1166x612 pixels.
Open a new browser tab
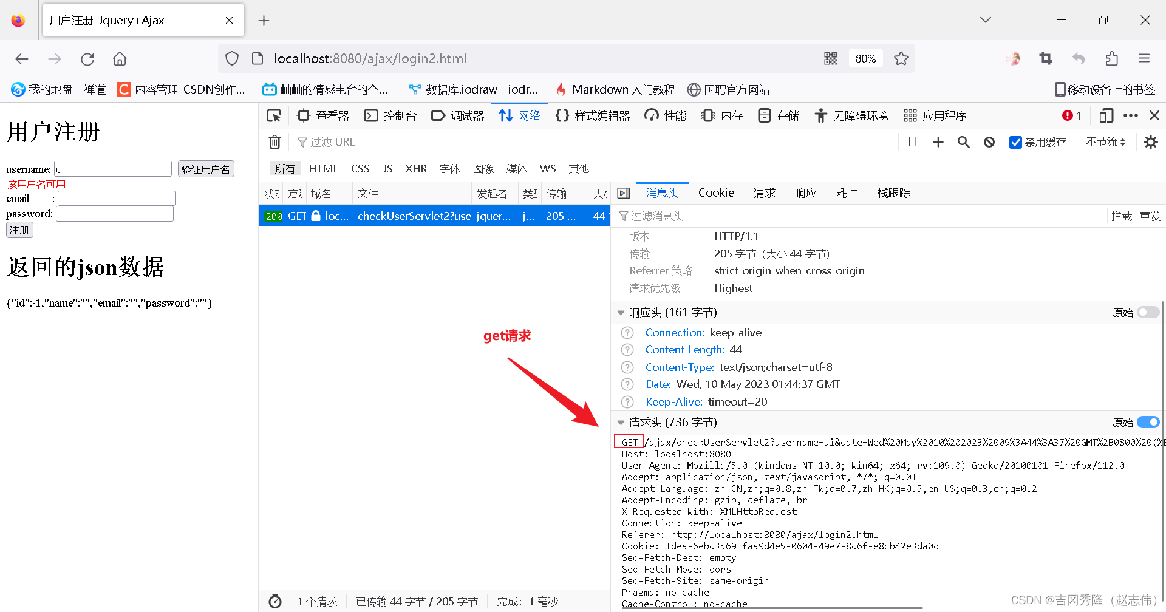(x=264, y=21)
